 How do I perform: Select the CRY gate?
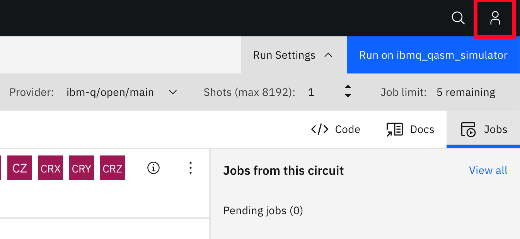click(x=82, y=168)
